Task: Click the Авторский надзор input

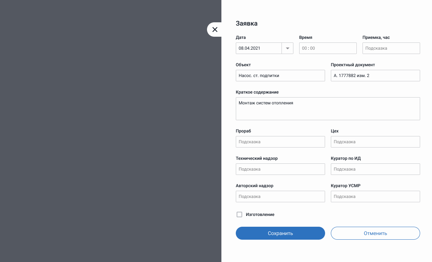Action: click(x=280, y=196)
